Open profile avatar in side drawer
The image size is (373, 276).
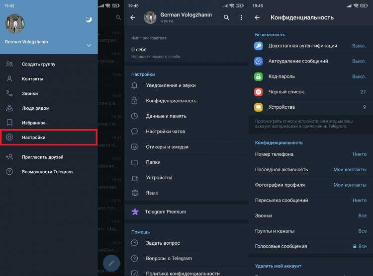point(14,24)
